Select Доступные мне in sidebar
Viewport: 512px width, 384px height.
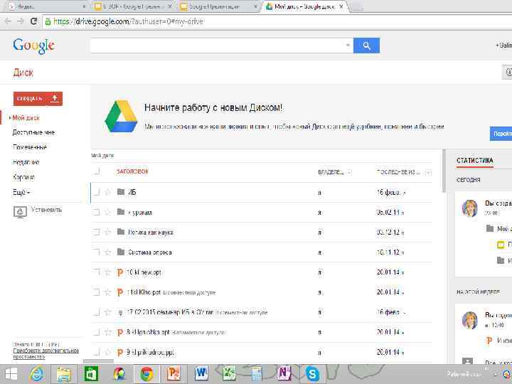(33, 132)
